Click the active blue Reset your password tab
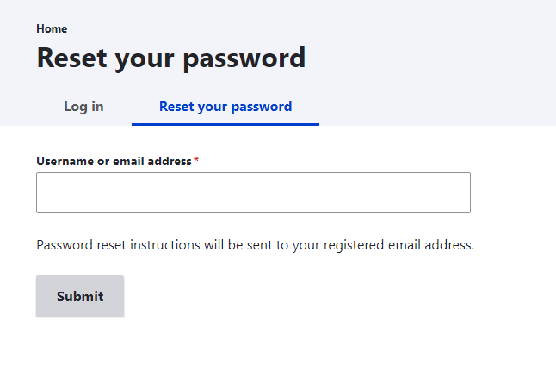 tap(225, 107)
